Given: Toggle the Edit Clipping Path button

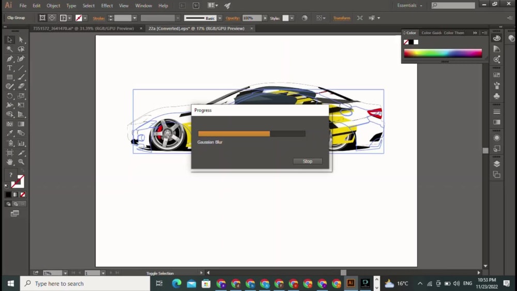Looking at the screenshot, I should [x=42, y=18].
